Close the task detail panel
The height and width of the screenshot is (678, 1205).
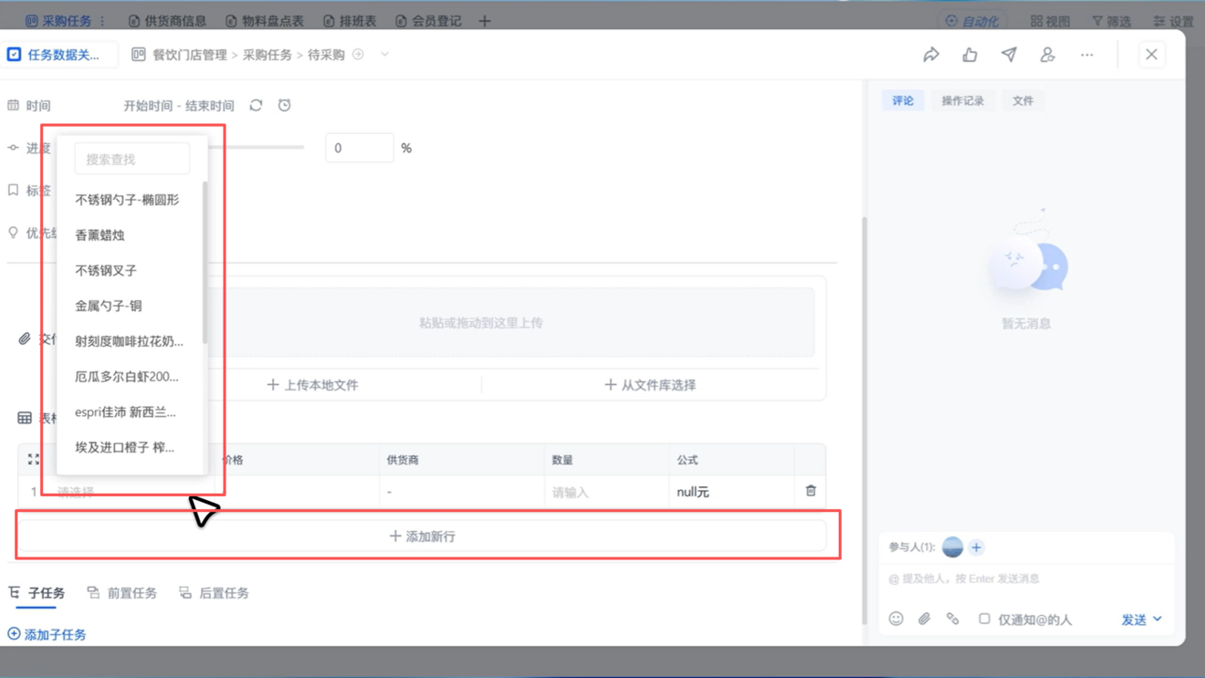coord(1151,55)
